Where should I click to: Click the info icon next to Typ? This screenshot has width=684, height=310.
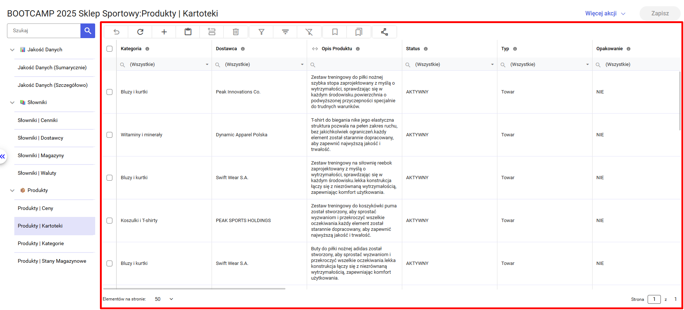pos(515,49)
